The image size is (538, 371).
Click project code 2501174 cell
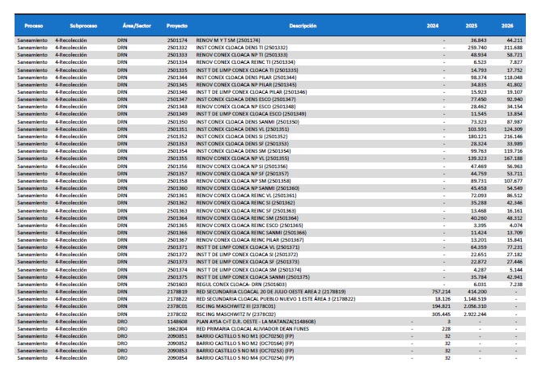177,40
